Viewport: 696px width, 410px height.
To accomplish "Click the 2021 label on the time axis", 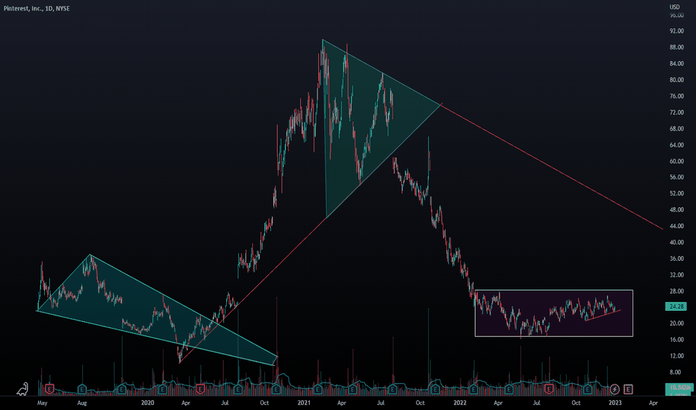I will (x=304, y=403).
